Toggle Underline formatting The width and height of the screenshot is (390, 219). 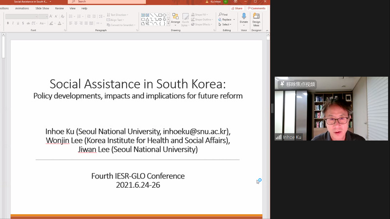[x=18, y=23]
